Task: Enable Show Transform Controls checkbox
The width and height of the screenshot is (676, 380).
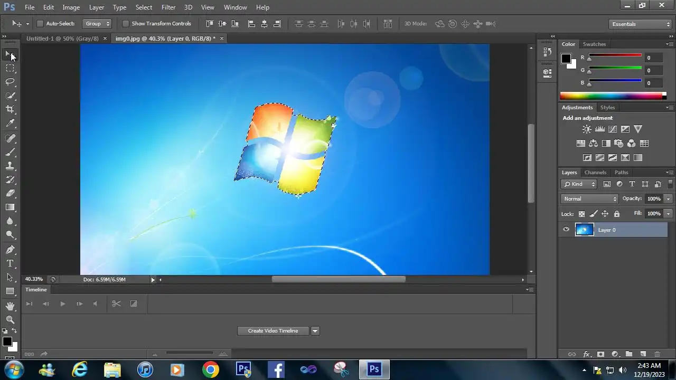Action: [126, 24]
